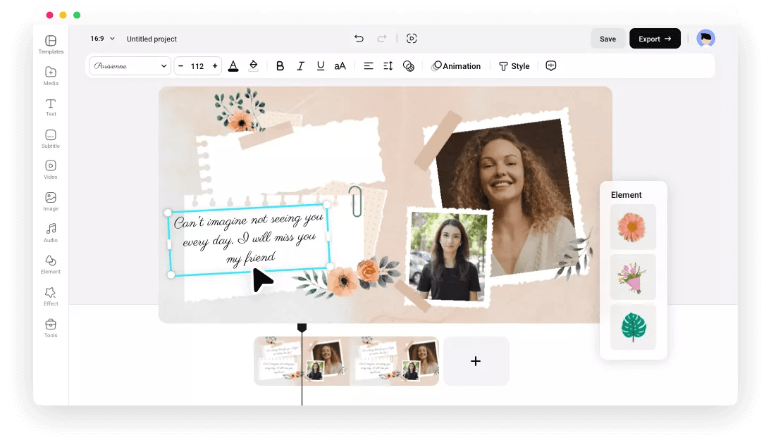Toggle underline on the selected text
This screenshot has height=447, width=771.
pos(321,65)
